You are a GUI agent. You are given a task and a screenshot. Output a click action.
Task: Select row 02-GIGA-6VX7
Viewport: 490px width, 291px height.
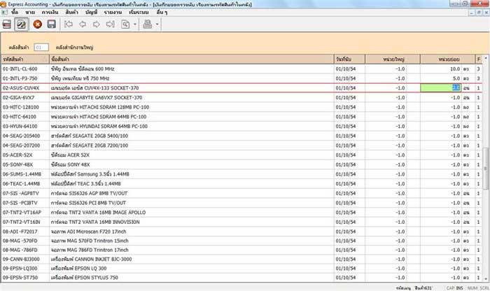click(241, 98)
